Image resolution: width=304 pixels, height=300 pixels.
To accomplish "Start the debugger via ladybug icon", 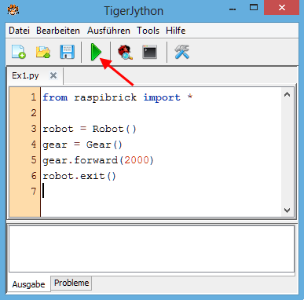I will click(x=125, y=52).
